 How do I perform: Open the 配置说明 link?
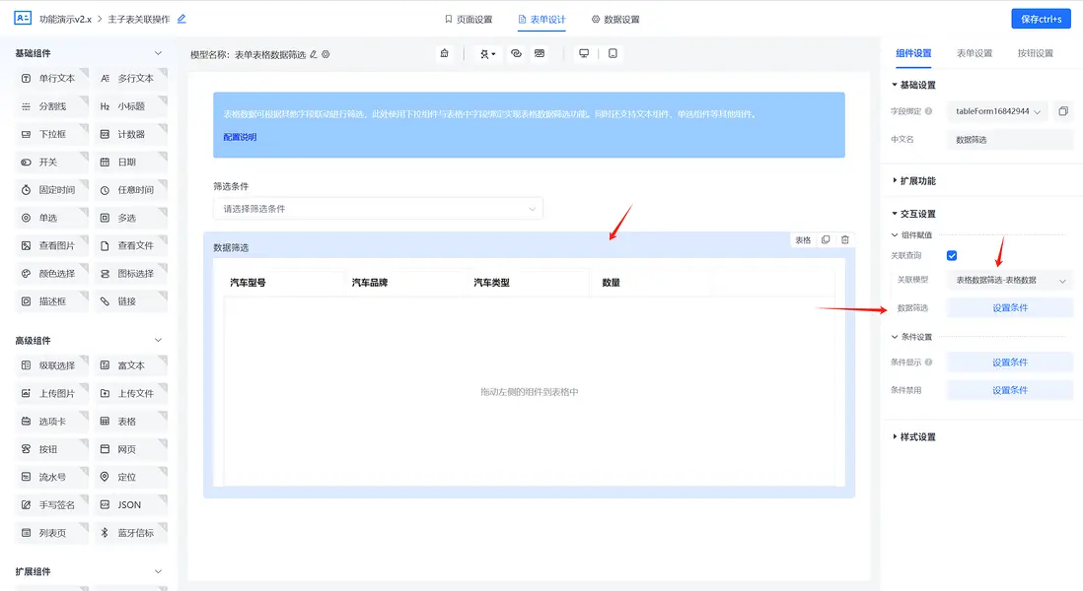[x=240, y=137]
